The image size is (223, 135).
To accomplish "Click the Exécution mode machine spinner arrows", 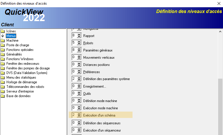I will [79, 108].
